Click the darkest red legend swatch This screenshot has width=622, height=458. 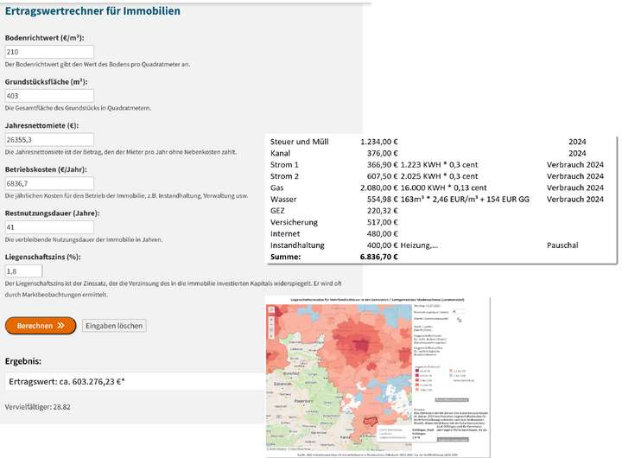[x=418, y=369]
